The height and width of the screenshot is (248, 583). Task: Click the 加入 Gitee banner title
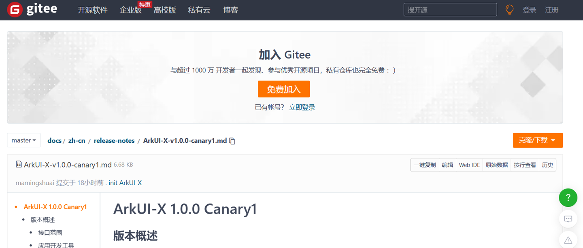[285, 55]
